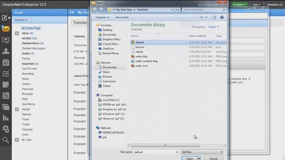Open the Available status dropdown
Image resolution: width=285 pixels, height=160 pixels.
click(239, 4)
